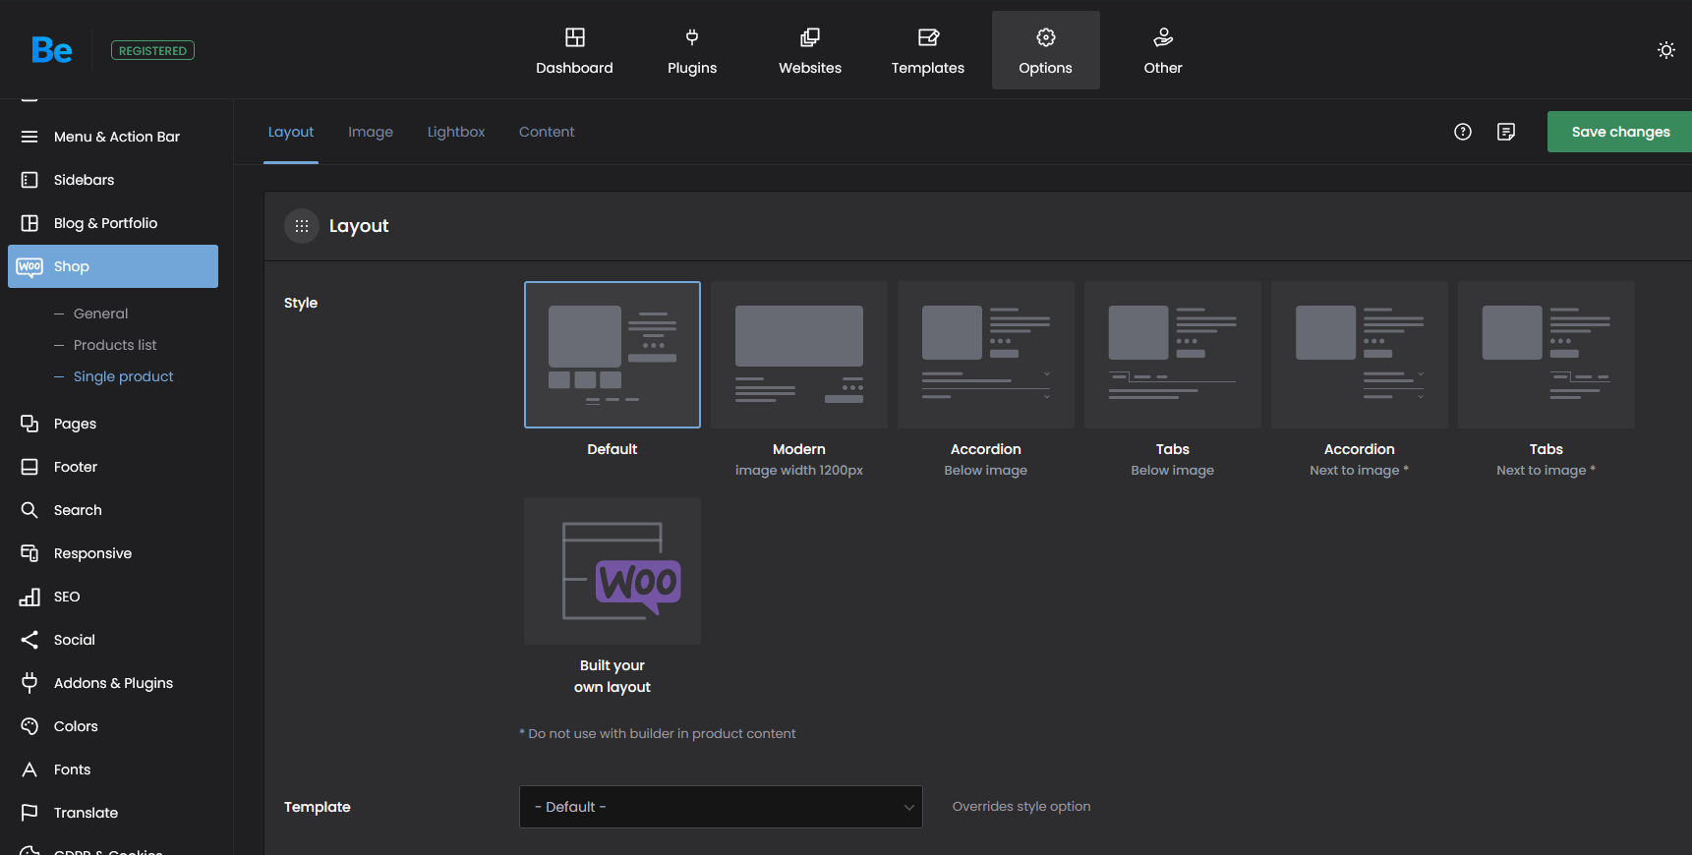1692x855 pixels.
Task: Switch to the Layout tab
Action: [x=291, y=132]
